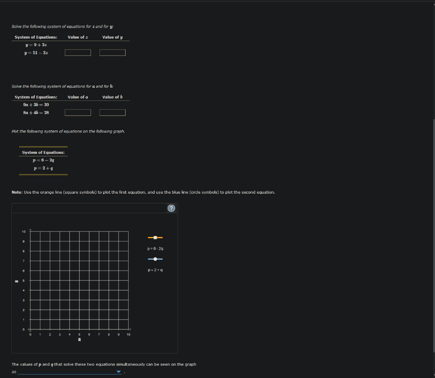Viewport: 435px width, 378px height.
Task: Click the equation 9a + 3b = 30
Action: tap(36, 105)
